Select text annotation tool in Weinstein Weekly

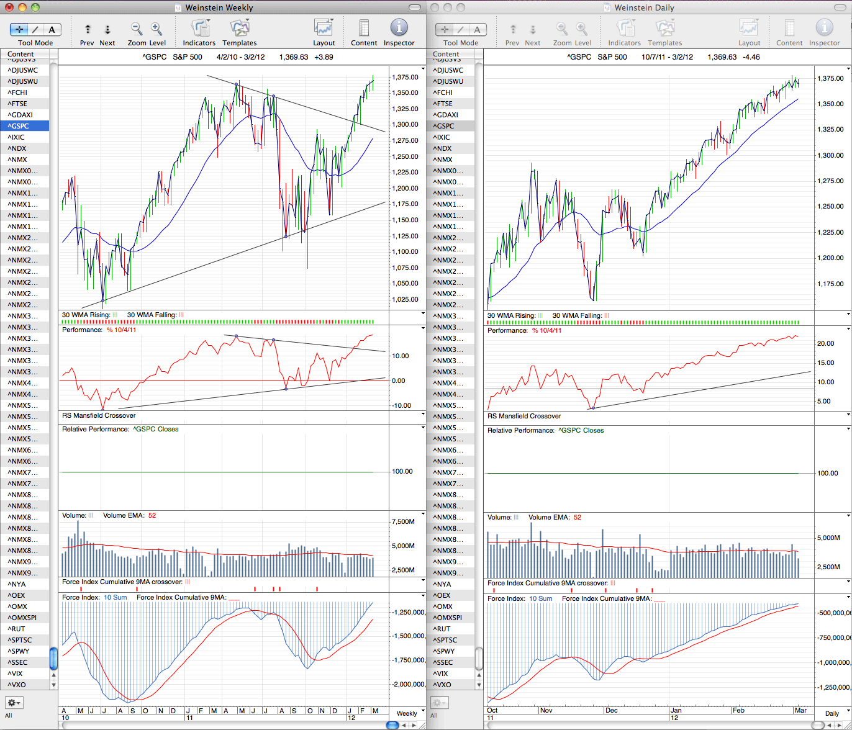(x=52, y=30)
